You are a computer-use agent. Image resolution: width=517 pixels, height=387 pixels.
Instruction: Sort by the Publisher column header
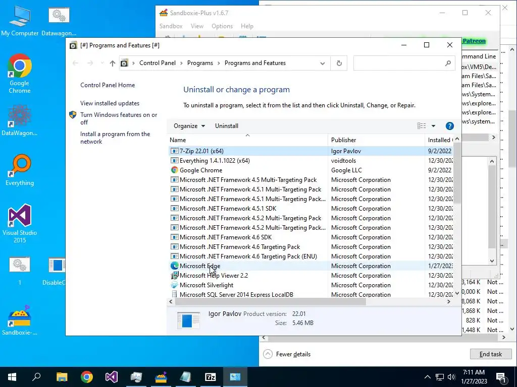[x=376, y=140]
